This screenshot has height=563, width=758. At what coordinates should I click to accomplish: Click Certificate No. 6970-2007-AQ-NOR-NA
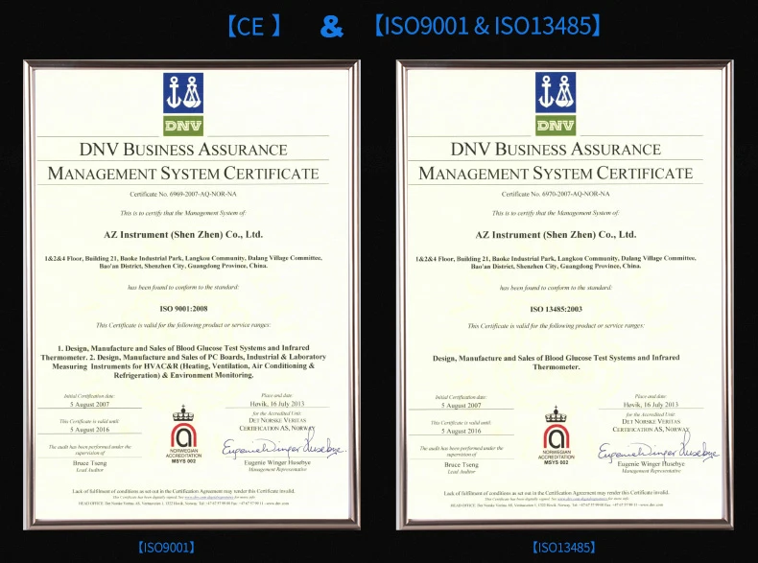(556, 195)
